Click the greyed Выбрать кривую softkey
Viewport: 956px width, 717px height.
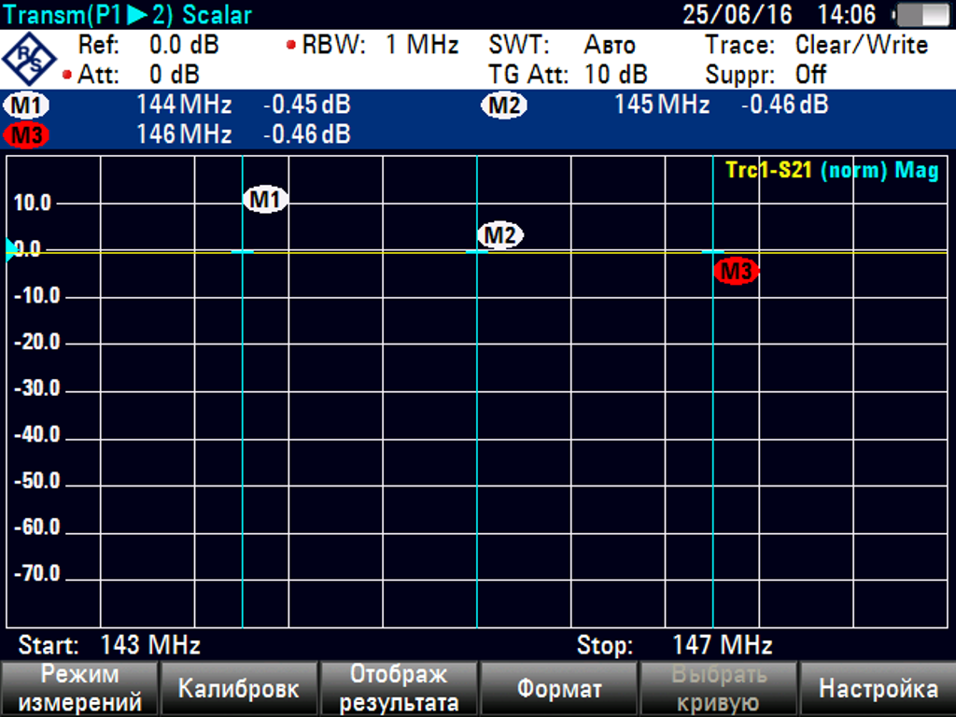click(718, 689)
